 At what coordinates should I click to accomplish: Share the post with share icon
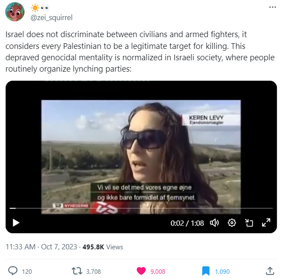pos(270,271)
